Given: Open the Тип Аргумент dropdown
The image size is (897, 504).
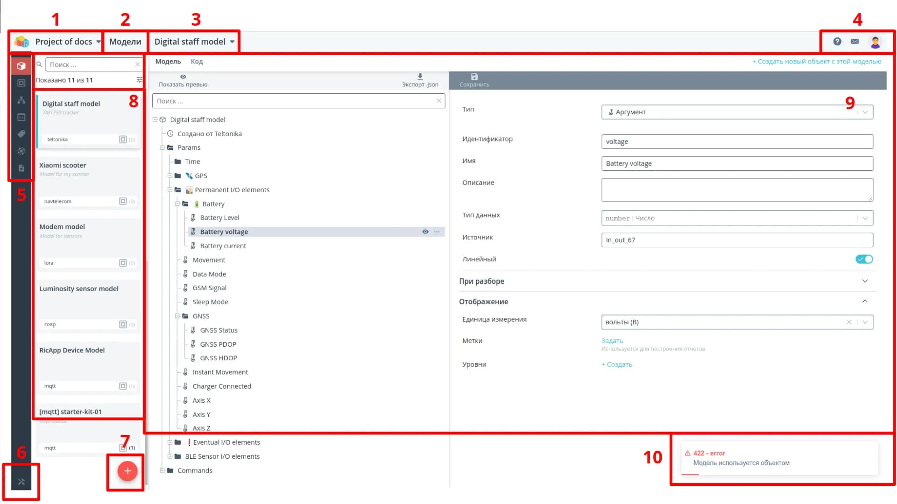Looking at the screenshot, I should point(737,112).
